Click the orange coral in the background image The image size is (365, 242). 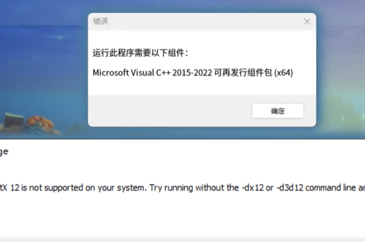(40, 123)
